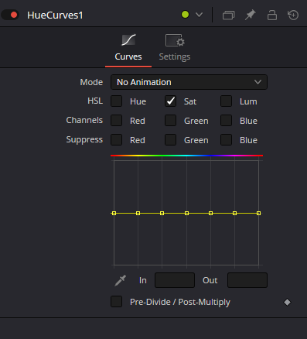
Task: Select the first yellow curve control point
Action: [x=114, y=213]
